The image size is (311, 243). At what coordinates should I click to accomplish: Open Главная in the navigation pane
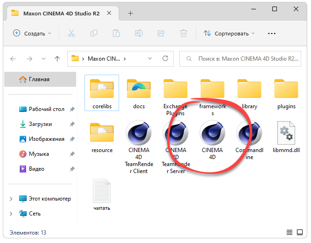click(x=40, y=79)
